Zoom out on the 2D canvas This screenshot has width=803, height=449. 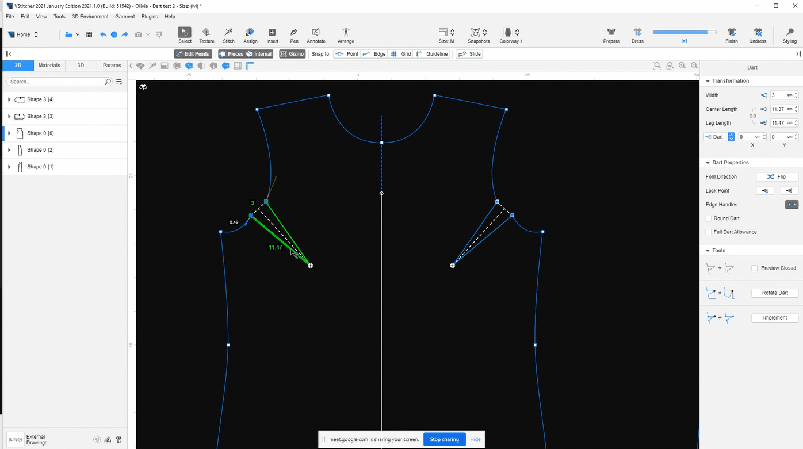point(694,66)
